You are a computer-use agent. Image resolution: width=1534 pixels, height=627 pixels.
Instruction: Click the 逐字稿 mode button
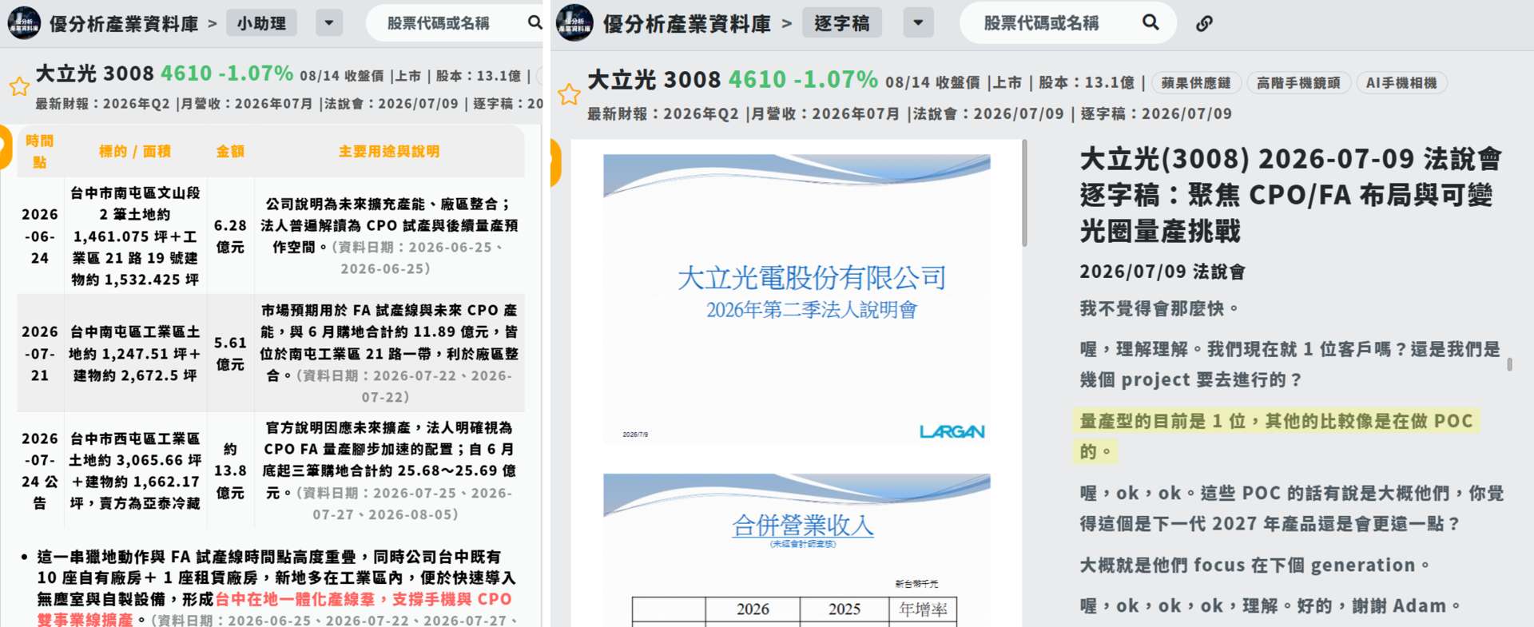(x=842, y=22)
